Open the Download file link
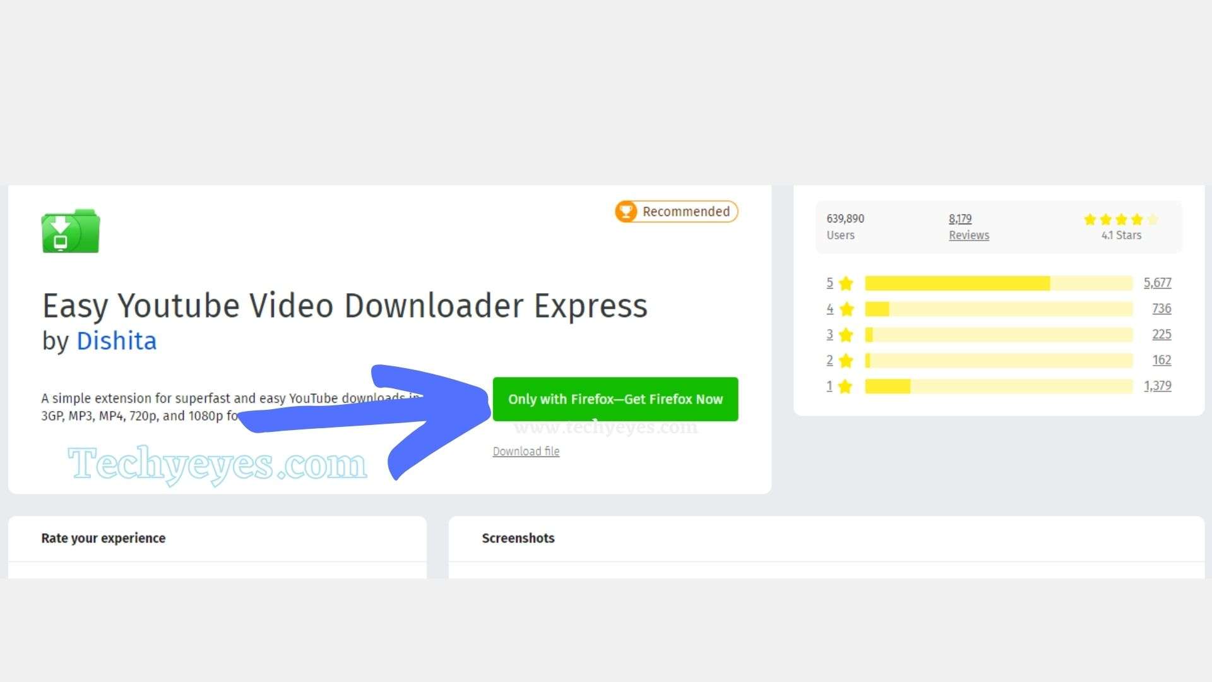The height and width of the screenshot is (682, 1212). point(526,452)
